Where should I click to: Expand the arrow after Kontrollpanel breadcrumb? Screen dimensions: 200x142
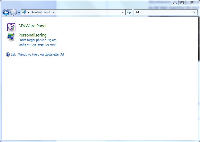[x=53, y=12]
